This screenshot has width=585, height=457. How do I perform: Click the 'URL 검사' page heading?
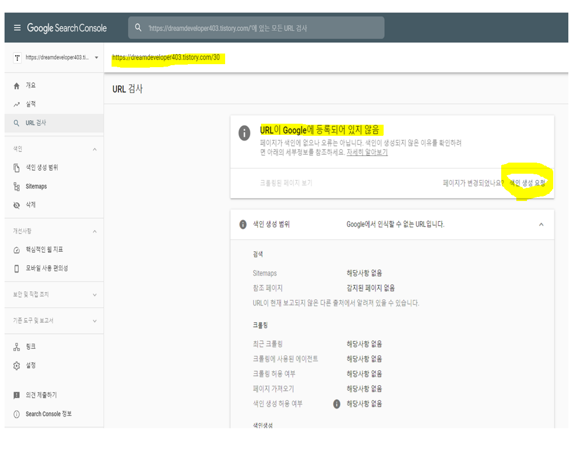click(128, 89)
